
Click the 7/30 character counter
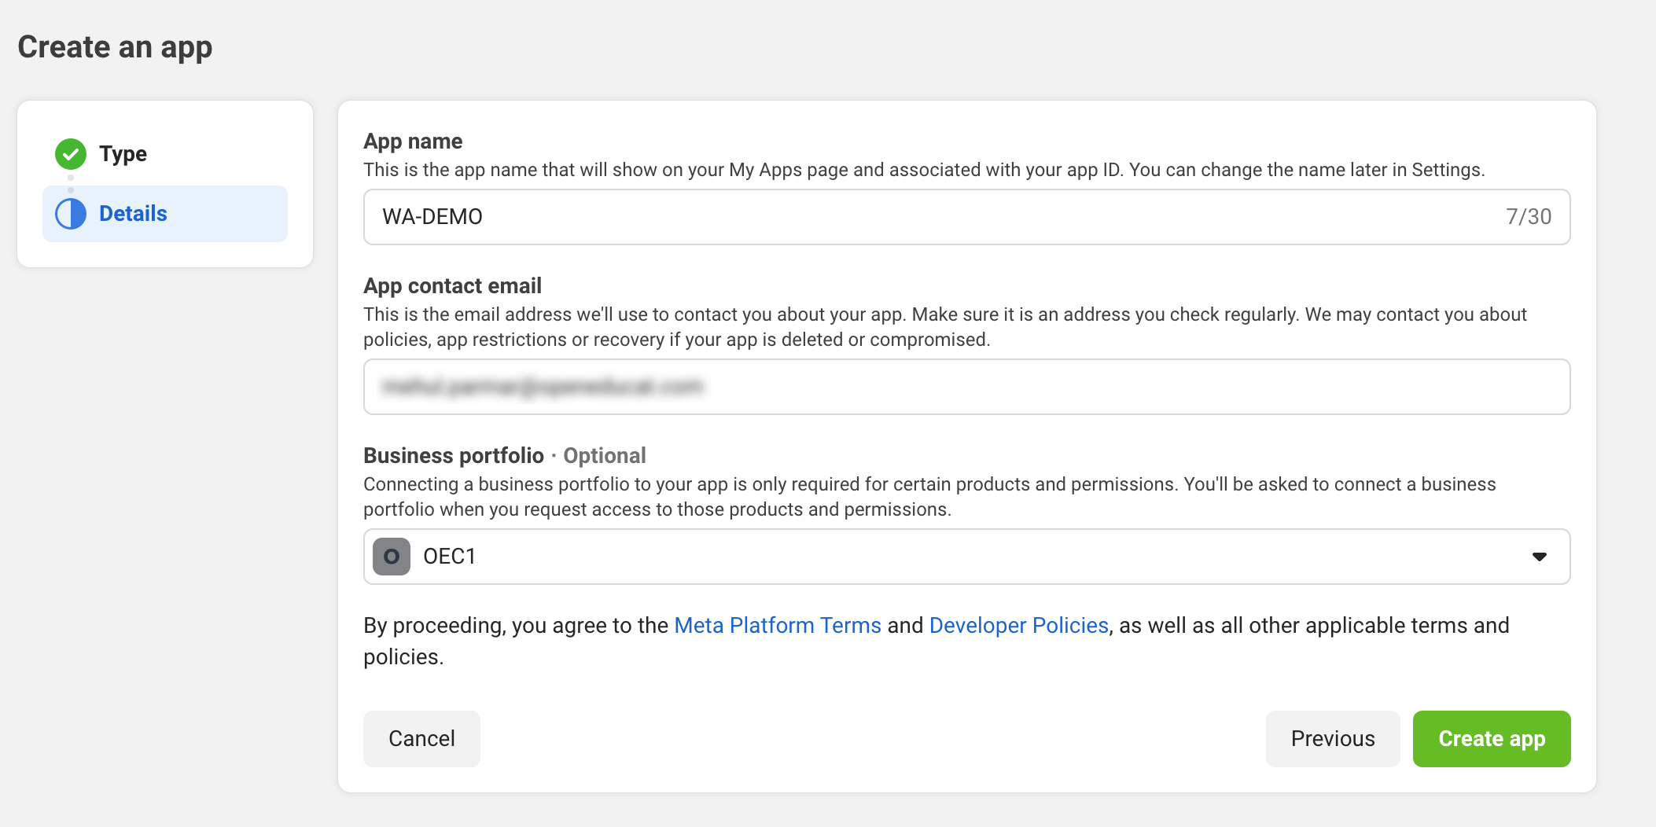(1529, 217)
